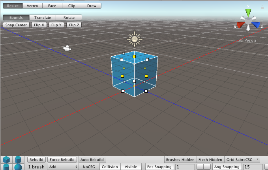Toggle the NoCSG brush flag

click(89, 167)
